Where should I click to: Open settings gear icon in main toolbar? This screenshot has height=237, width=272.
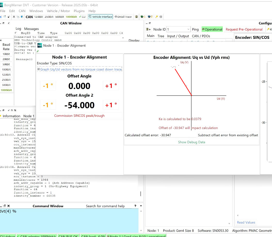coord(161,17)
